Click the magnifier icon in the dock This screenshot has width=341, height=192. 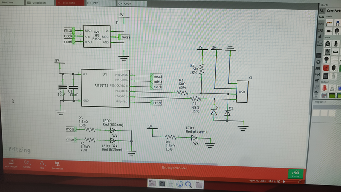pos(189,184)
